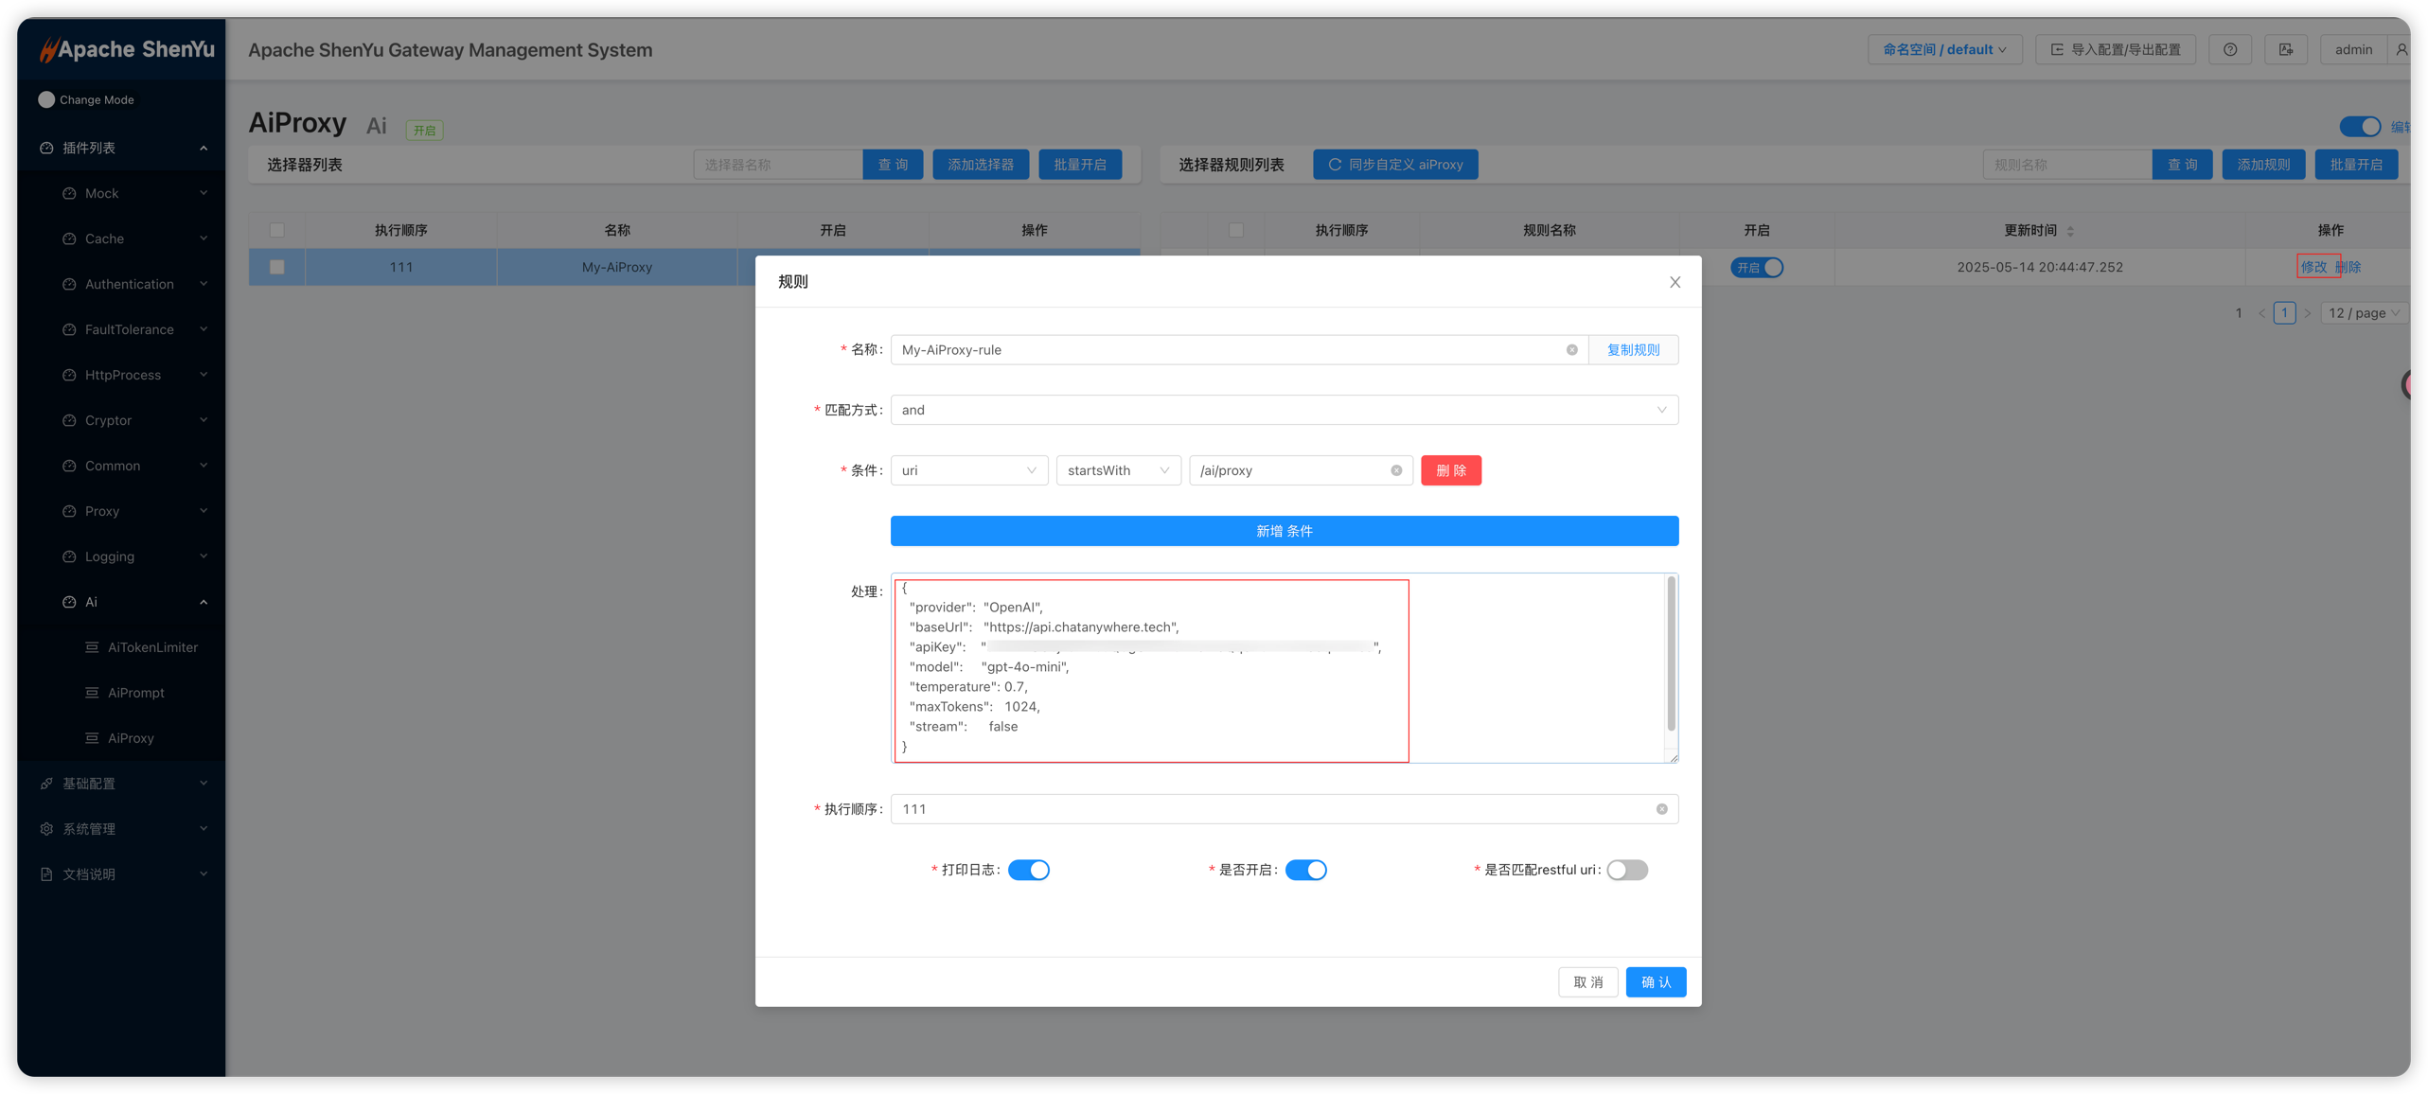Clear the 名称 field with its clear icon
The height and width of the screenshot is (1094, 2428).
[x=1571, y=350]
